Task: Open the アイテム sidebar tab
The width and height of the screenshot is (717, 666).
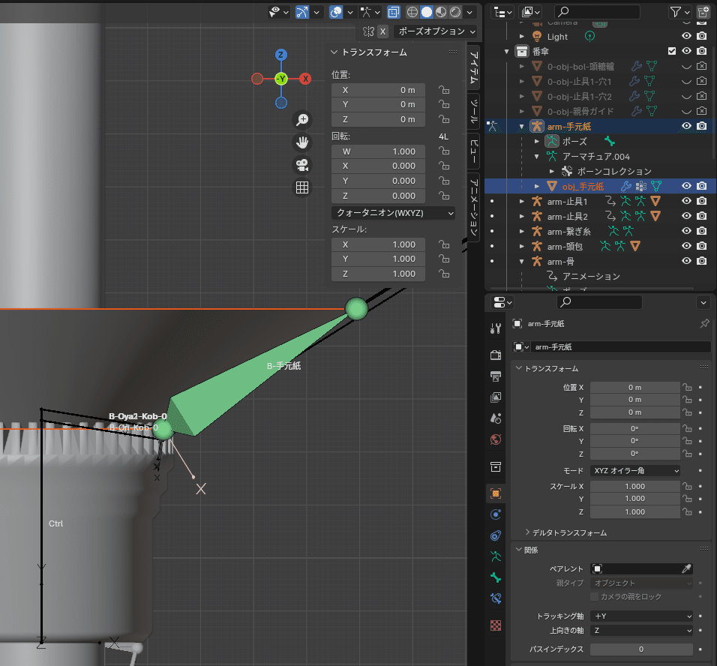Action: click(x=474, y=67)
